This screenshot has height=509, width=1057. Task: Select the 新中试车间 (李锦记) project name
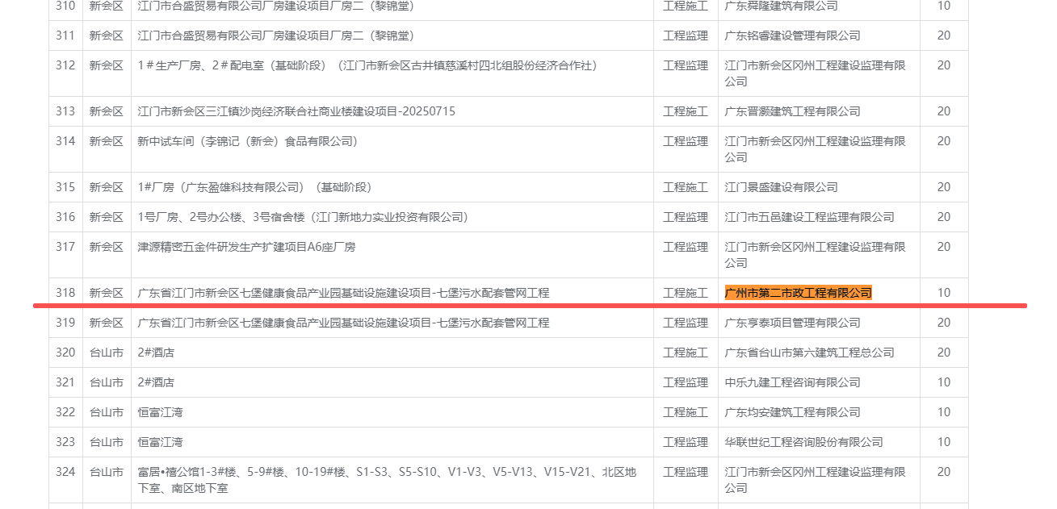[247, 141]
